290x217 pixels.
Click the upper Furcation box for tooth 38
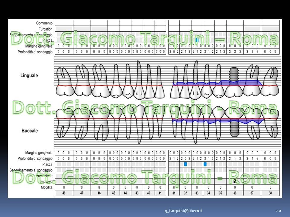tap(270, 29)
